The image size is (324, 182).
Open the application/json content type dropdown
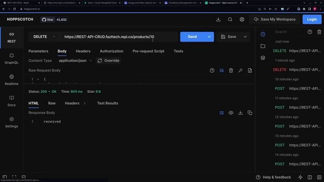75,61
